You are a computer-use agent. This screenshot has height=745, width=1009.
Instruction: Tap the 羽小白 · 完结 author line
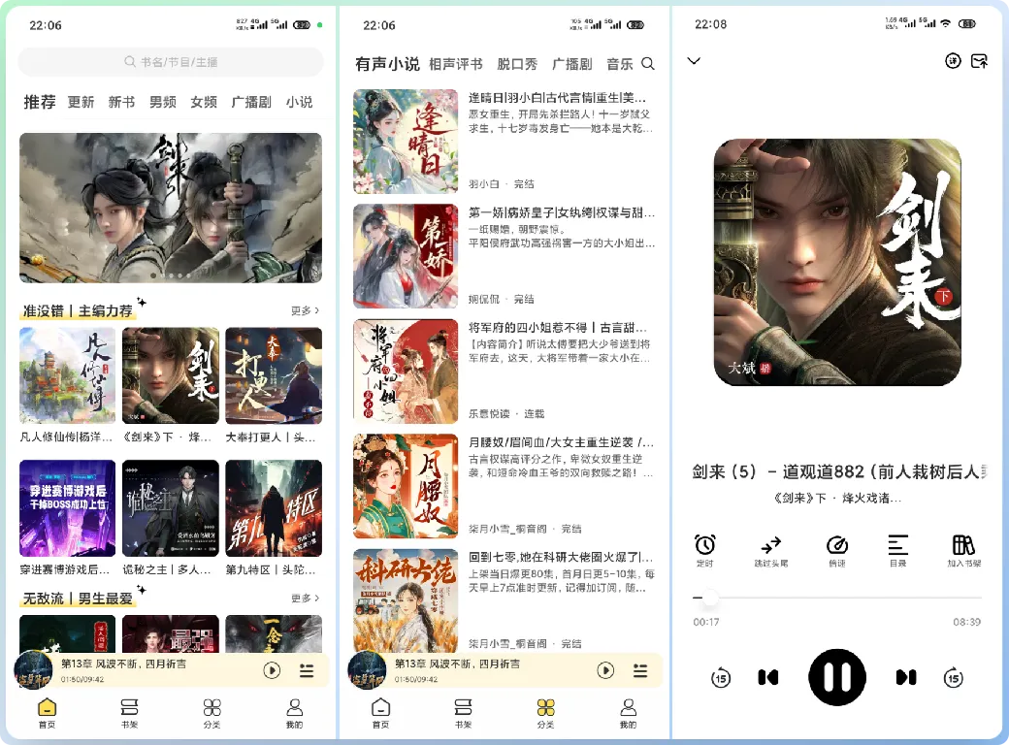click(502, 184)
